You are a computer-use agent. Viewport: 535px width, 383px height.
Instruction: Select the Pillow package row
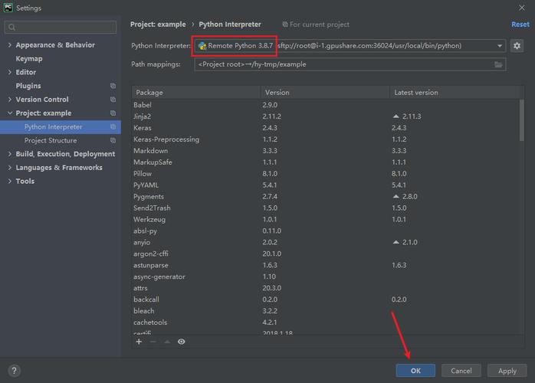pos(325,174)
